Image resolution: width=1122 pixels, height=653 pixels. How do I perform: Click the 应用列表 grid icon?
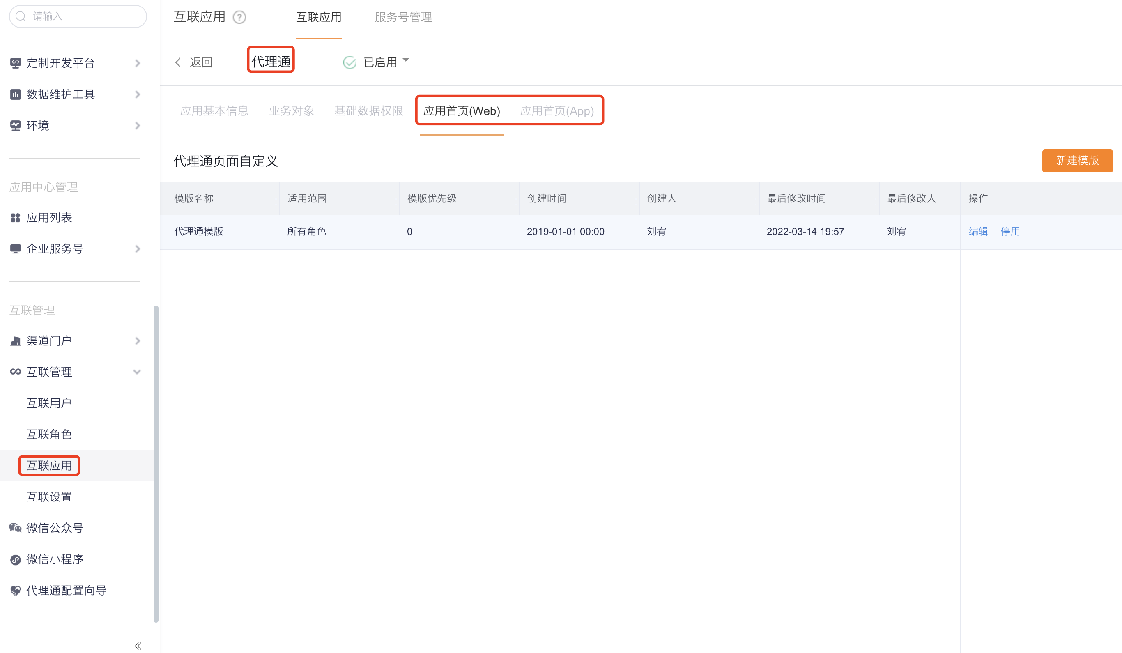coord(16,218)
